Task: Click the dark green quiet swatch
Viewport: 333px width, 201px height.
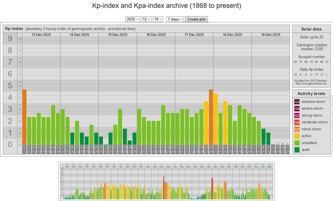Action: coord(297,150)
